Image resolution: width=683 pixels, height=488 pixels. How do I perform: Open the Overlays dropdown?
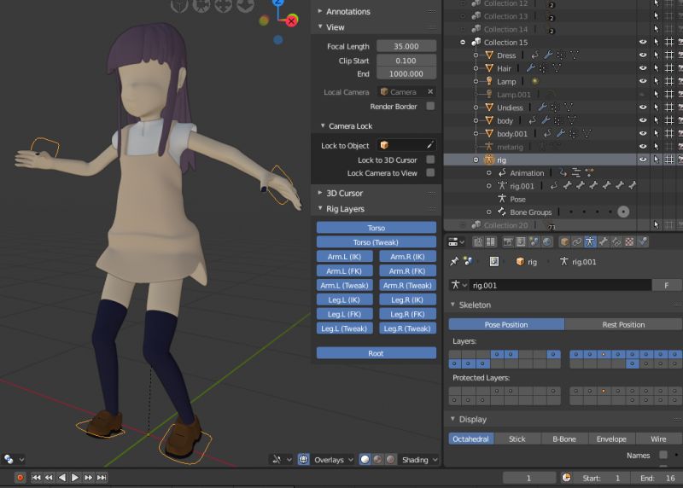333,460
